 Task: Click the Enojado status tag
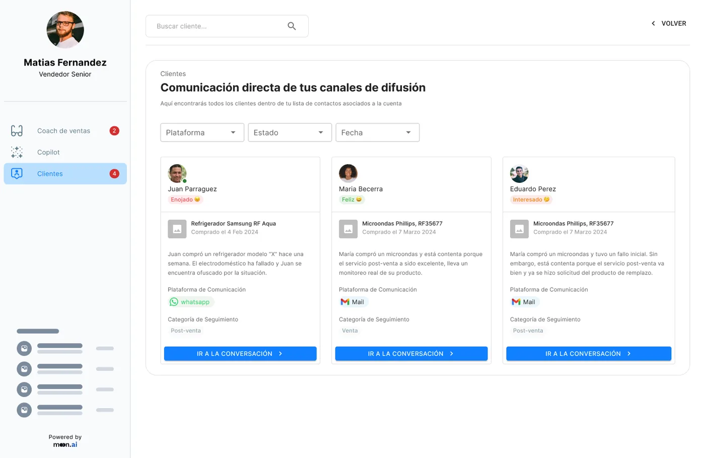185,200
